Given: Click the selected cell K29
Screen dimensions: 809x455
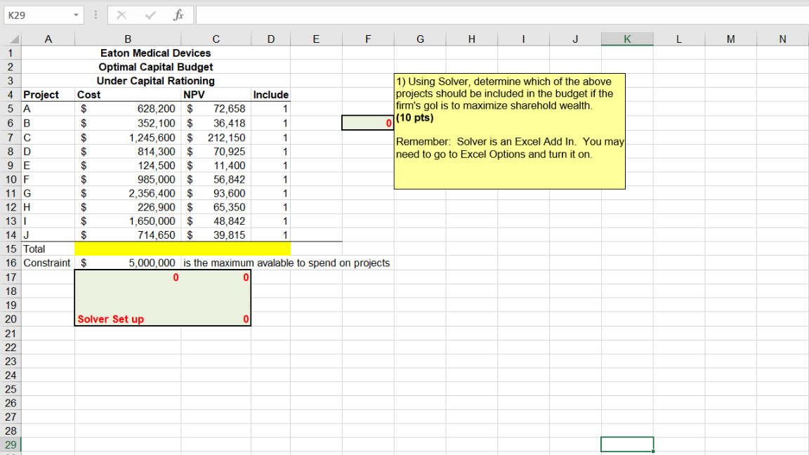Looking at the screenshot, I should (x=627, y=444).
